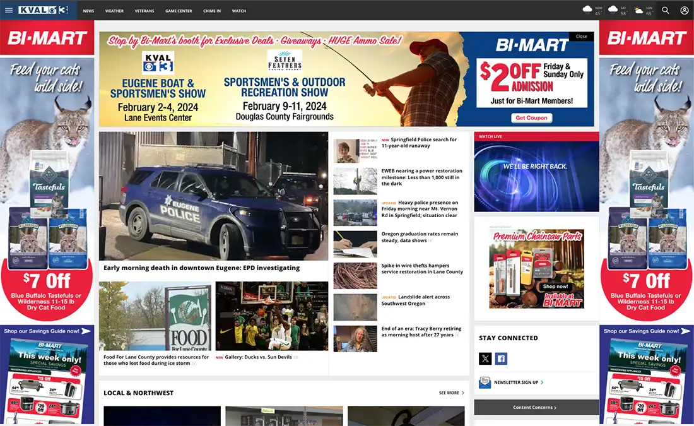Play the Watch Live video panel
The width and height of the screenshot is (694, 426).
pos(536,176)
